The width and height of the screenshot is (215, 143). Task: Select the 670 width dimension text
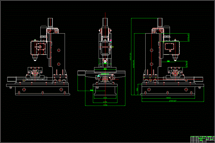coord(105,102)
